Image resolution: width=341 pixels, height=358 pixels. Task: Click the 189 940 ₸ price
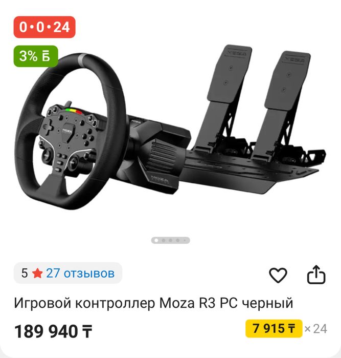pos(53,331)
